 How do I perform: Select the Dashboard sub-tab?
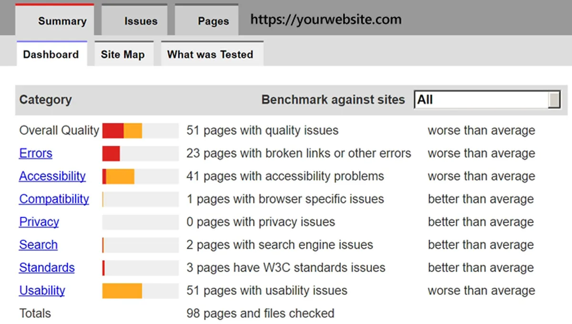click(x=51, y=54)
